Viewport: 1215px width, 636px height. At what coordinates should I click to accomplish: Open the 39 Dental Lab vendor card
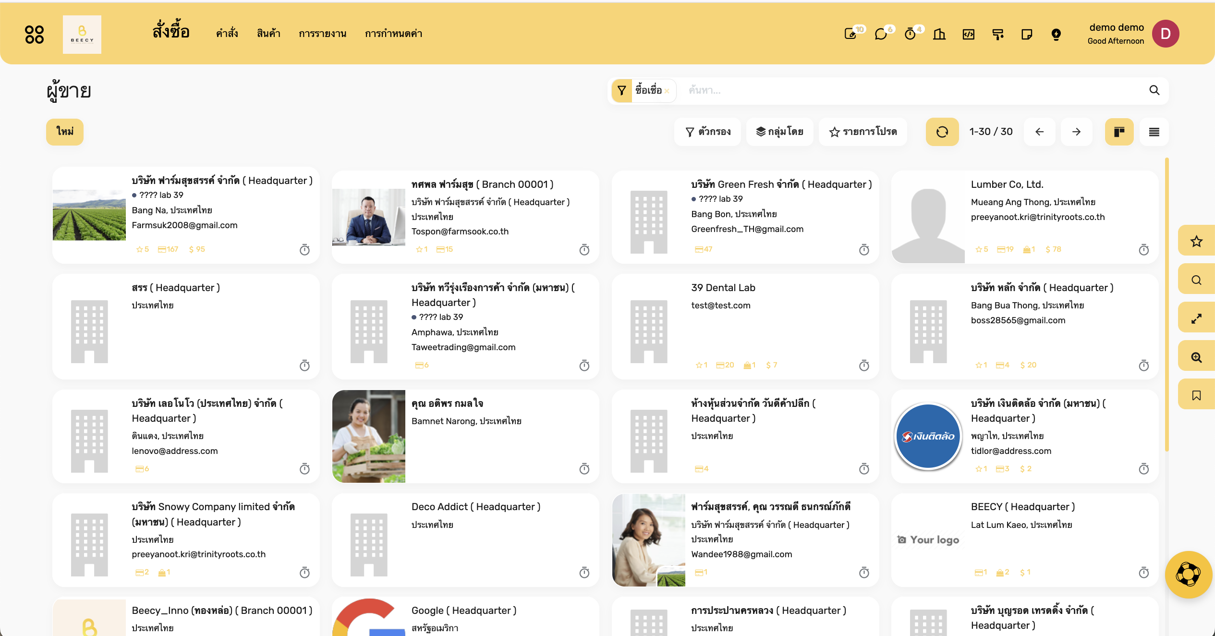pyautogui.click(x=745, y=327)
